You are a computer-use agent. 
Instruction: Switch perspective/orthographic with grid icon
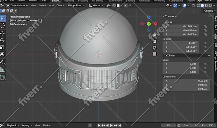(154, 54)
